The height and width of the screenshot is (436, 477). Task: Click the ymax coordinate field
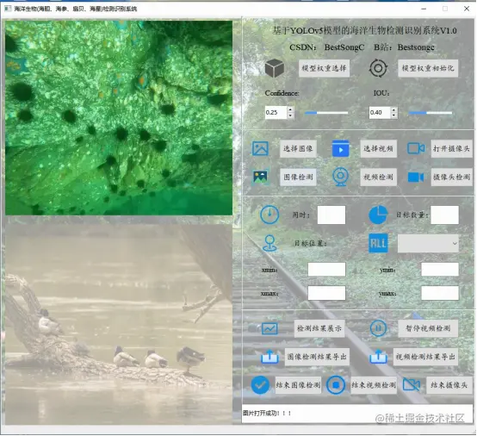[x=440, y=293]
